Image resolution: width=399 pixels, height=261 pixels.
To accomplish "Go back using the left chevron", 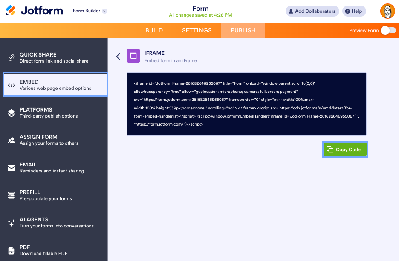I will (x=119, y=57).
